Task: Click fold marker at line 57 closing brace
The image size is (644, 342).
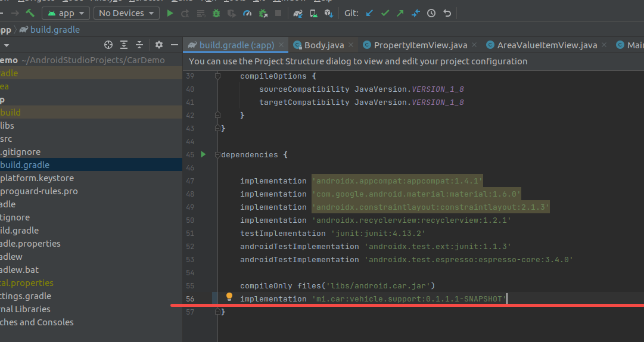Action: (217, 312)
